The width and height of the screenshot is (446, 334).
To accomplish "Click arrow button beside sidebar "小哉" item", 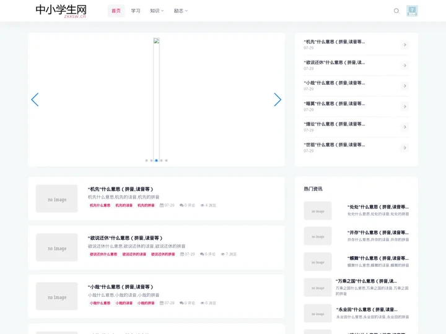I will [x=404, y=86].
